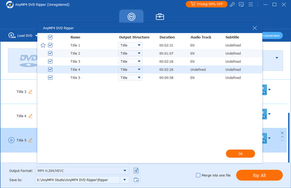Open Output Structure dropdown for Title 5
This screenshot has height=188, width=291.
pyautogui.click(x=130, y=77)
